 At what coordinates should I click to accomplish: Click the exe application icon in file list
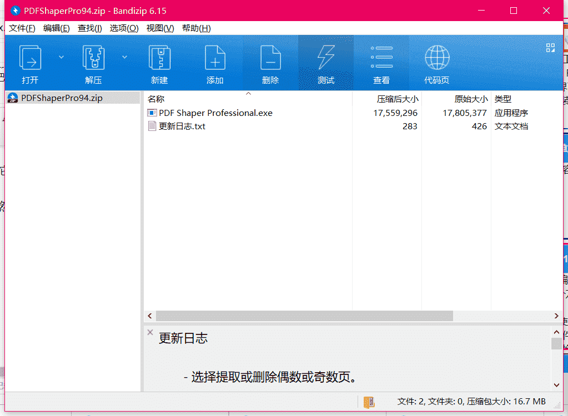pyautogui.click(x=152, y=113)
